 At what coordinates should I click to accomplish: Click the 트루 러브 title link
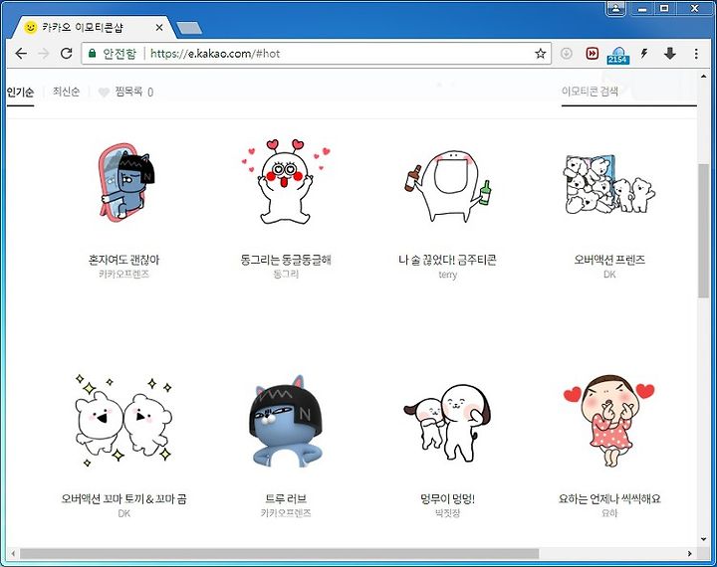(286, 499)
